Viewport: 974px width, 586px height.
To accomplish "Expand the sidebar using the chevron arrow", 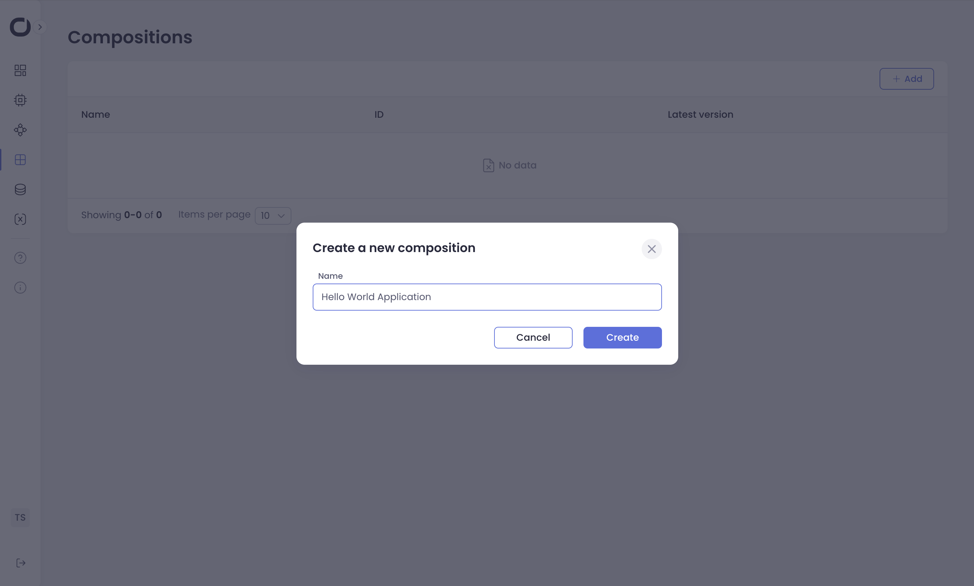I will pos(40,26).
